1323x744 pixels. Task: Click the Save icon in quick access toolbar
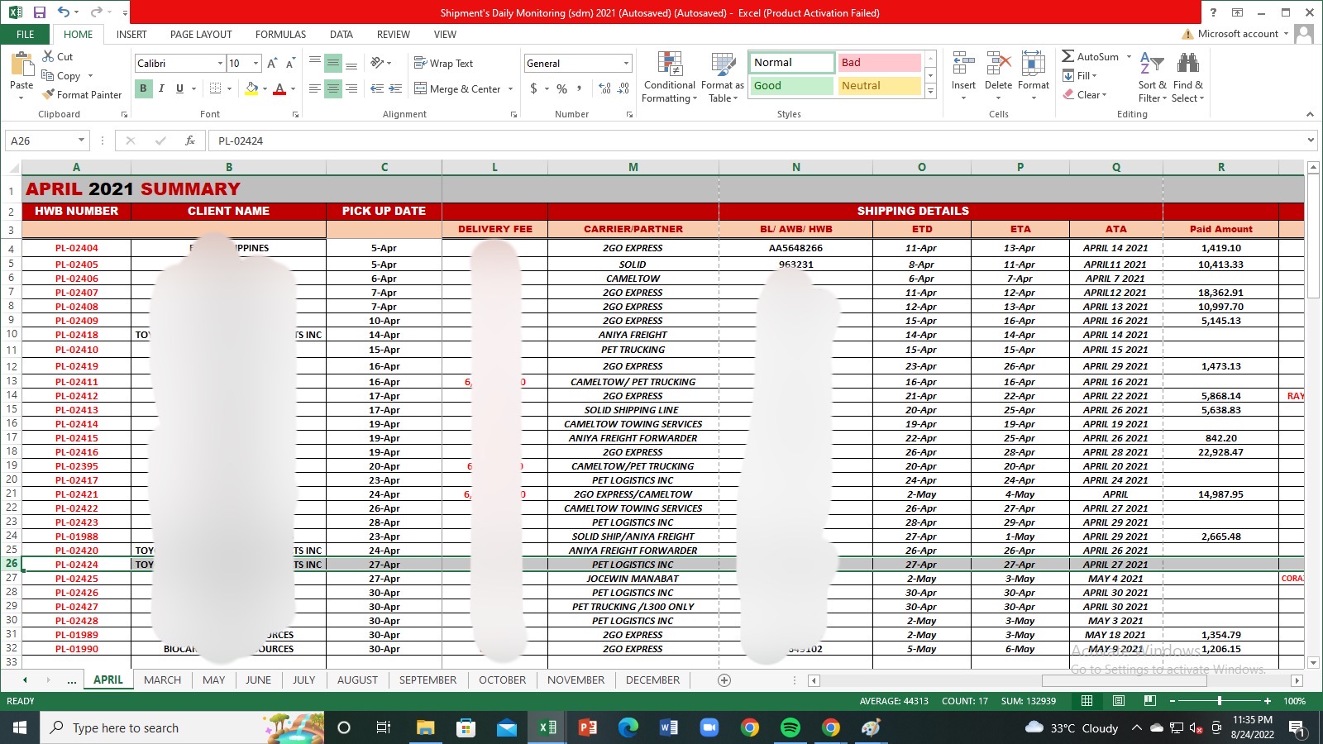pos(39,12)
